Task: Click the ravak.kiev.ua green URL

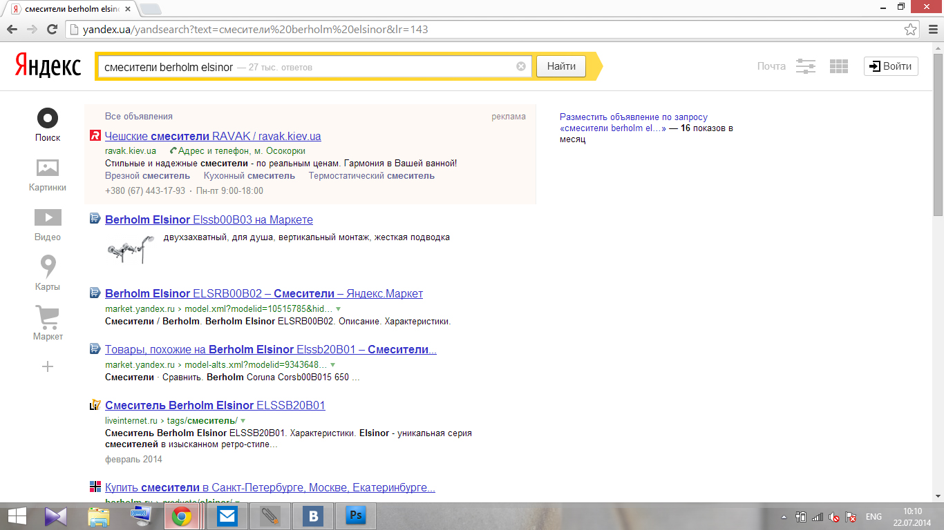Action: point(131,150)
